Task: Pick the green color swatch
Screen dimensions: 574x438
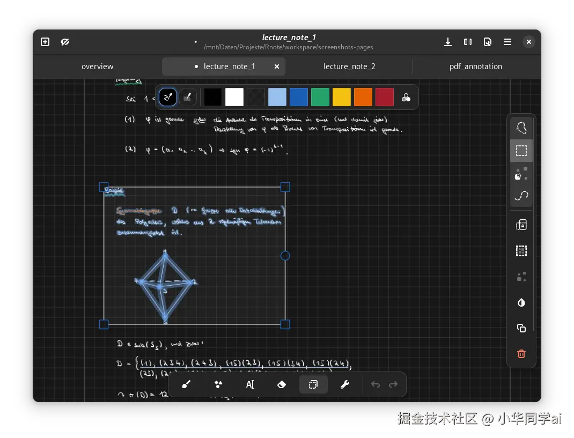Action: pos(320,97)
